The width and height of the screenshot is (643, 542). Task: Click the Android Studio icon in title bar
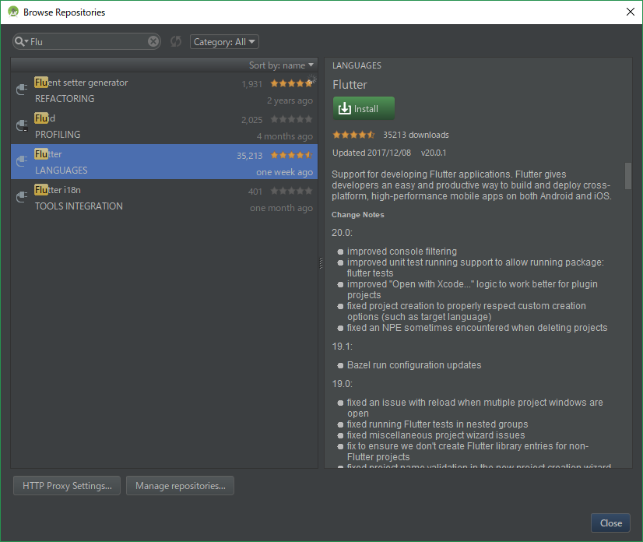13,12
